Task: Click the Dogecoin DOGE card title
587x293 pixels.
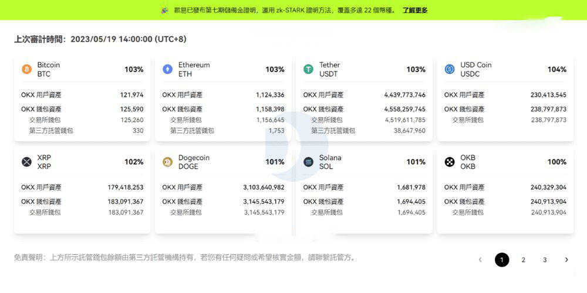Action: tap(194, 162)
